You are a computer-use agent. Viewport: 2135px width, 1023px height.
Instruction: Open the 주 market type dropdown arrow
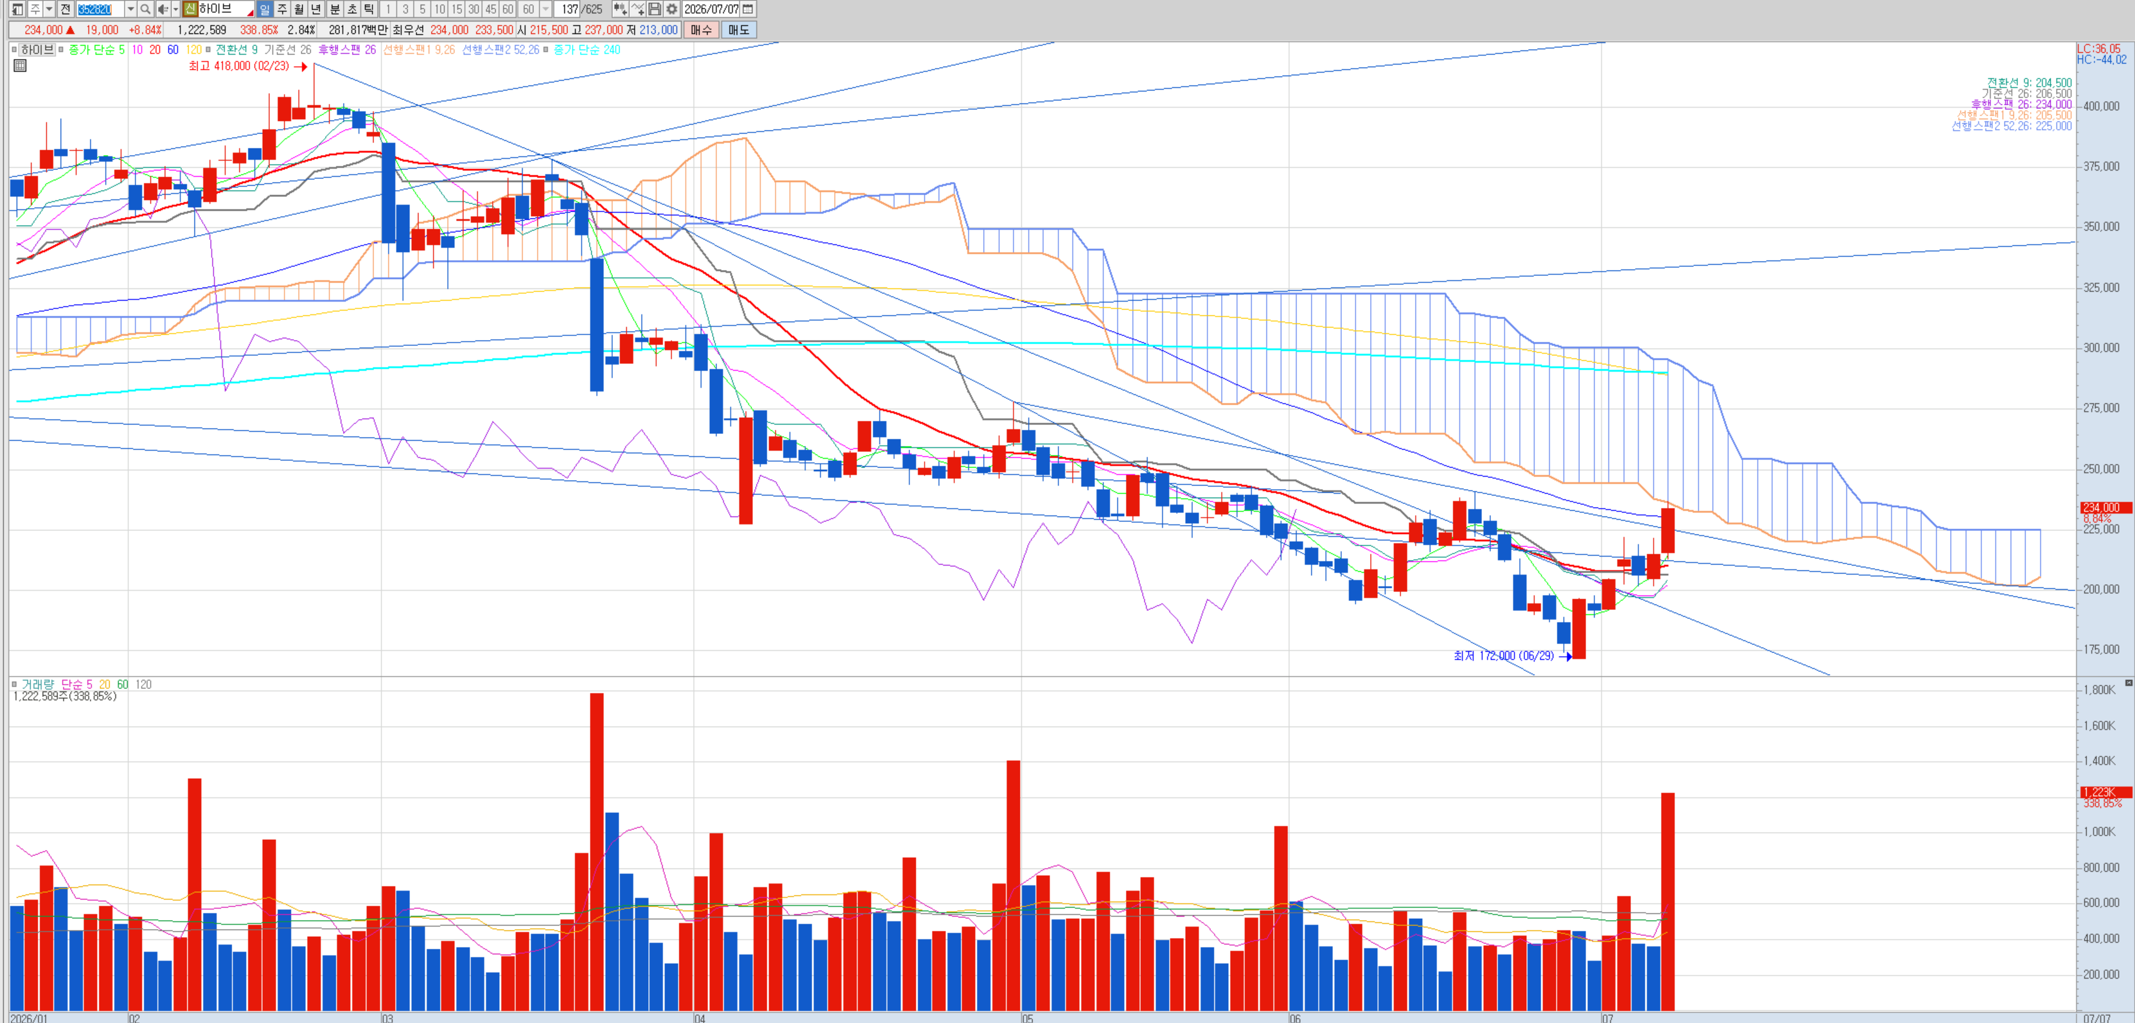point(49,9)
